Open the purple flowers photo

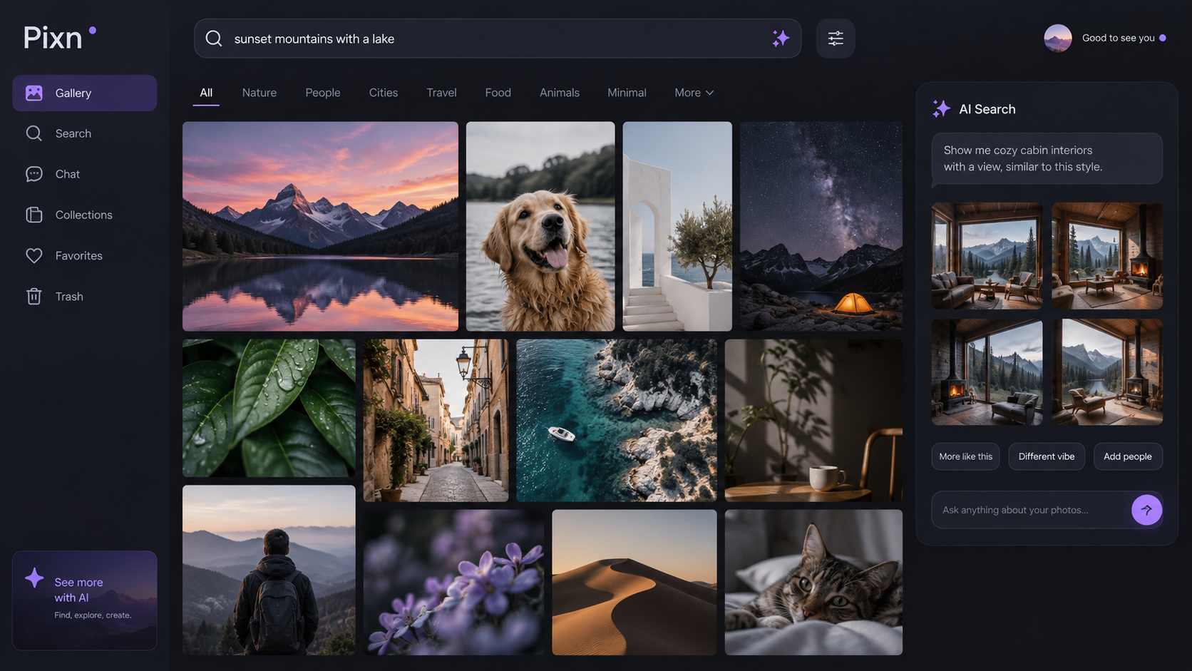click(x=453, y=582)
